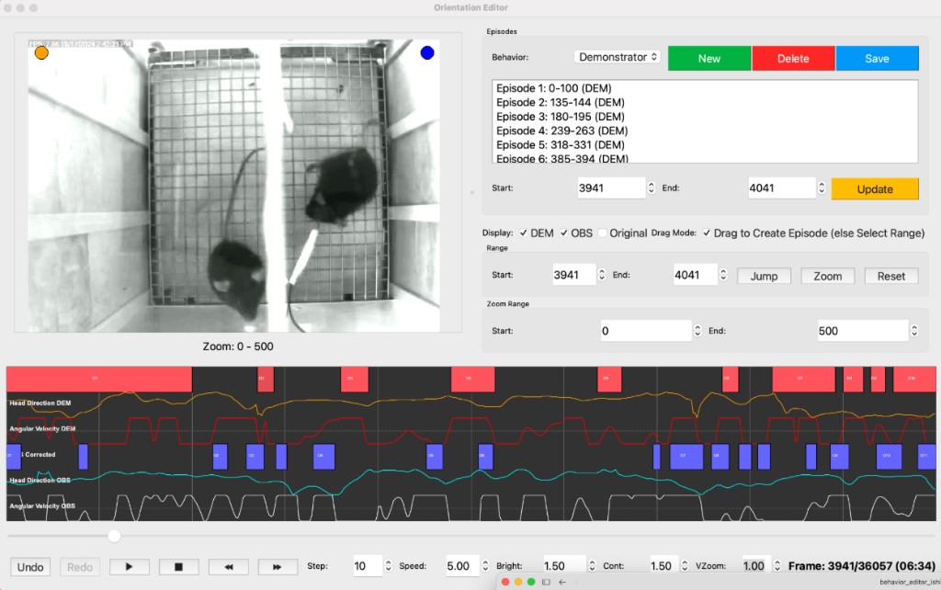This screenshot has height=590, width=941.
Task: Click the Episodes End field showing 4041
Action: tap(782, 187)
